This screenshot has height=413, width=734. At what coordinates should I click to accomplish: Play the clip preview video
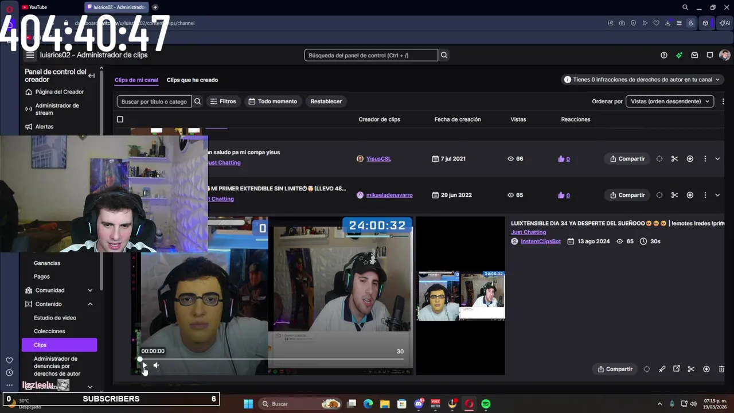tap(144, 365)
